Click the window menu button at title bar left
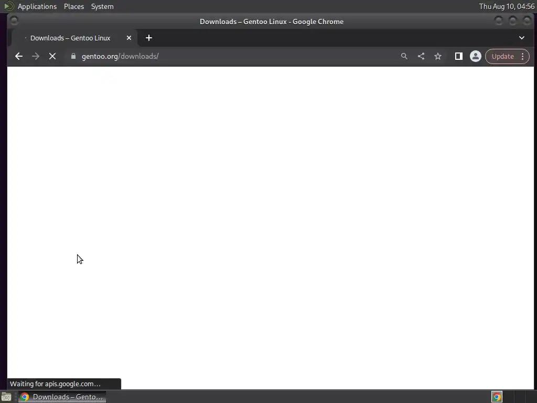 click(14, 21)
